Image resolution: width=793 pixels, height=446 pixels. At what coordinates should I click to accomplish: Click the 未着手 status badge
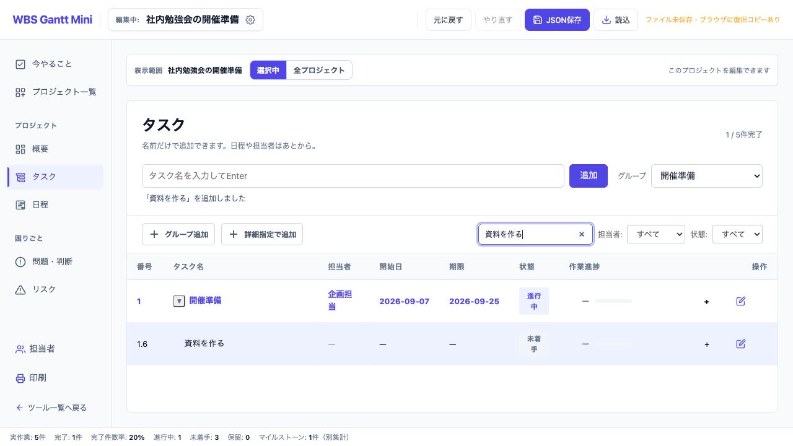534,344
